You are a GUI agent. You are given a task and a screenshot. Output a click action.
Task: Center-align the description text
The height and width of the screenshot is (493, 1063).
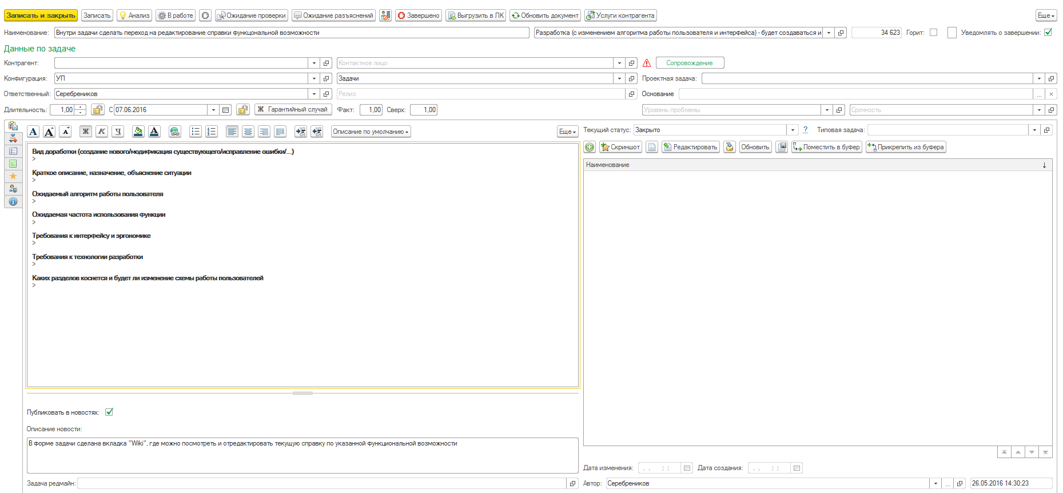[248, 132]
